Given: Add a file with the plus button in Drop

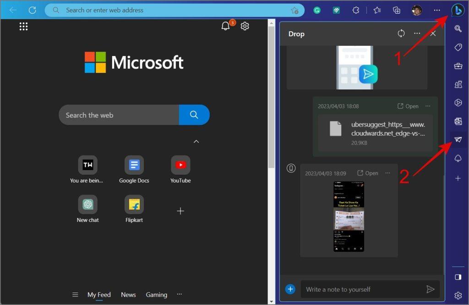Looking at the screenshot, I should point(290,289).
